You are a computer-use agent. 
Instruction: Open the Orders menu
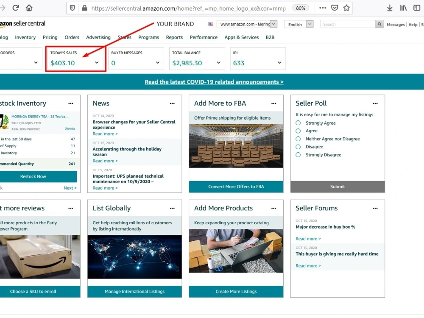coord(72,37)
